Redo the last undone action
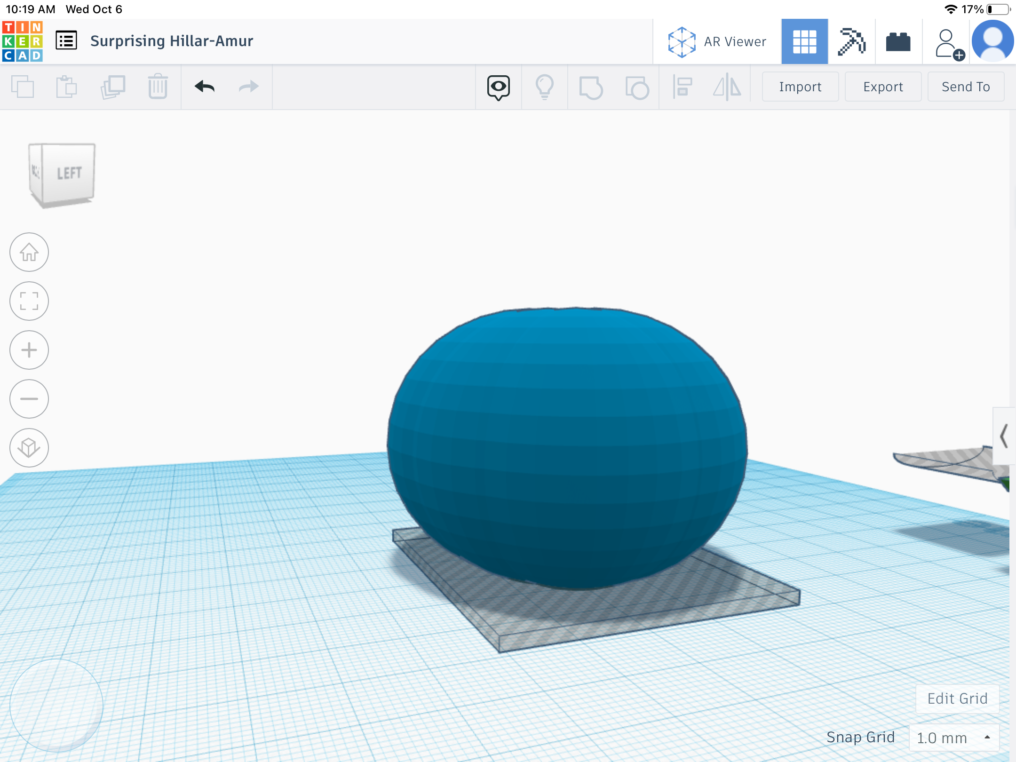This screenshot has height=762, width=1016. click(x=249, y=87)
